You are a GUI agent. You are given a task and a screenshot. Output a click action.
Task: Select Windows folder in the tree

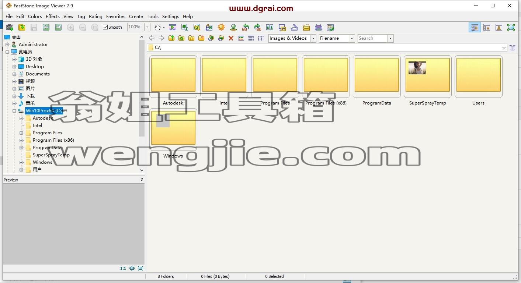[42, 162]
